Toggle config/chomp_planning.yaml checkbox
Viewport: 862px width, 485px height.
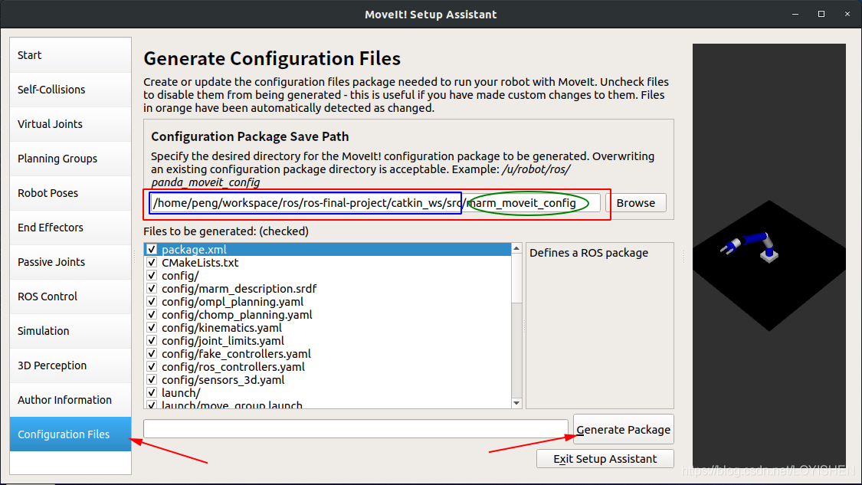pos(152,315)
